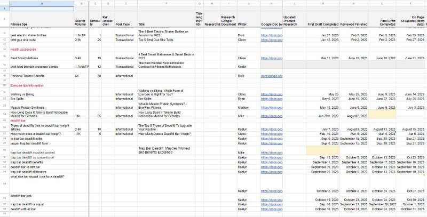Select first draft date 'Jun 28th, 2023'

pos(323,114)
